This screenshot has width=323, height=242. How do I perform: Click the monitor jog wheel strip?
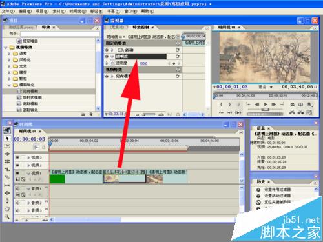pyautogui.click(x=266, y=114)
